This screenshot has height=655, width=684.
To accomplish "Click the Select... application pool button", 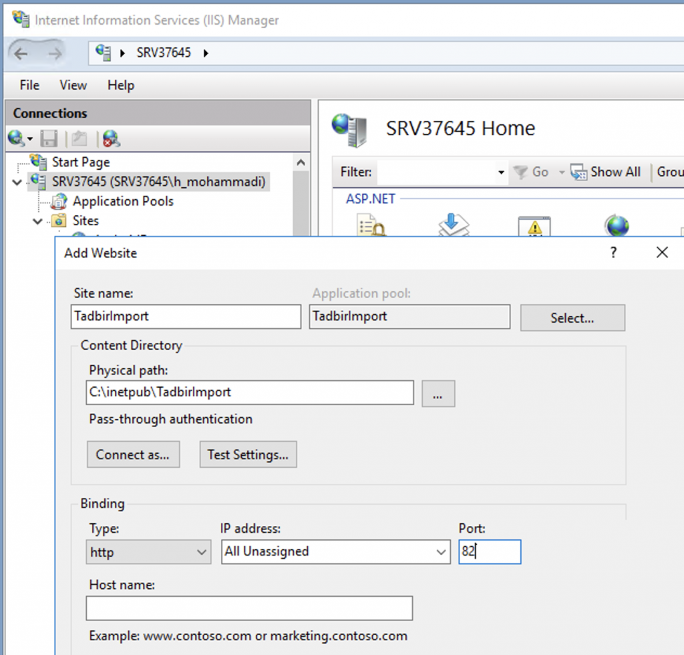I will click(572, 317).
